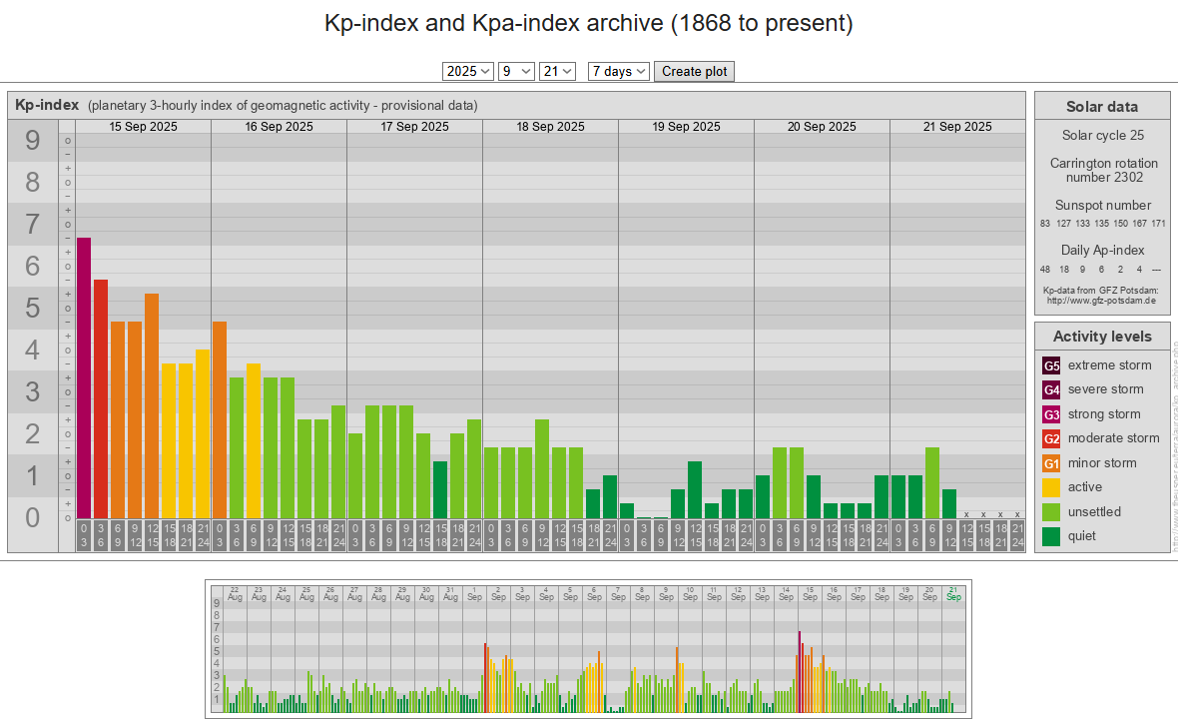Screen dimensions: 1178x719
Task: Open the month dropdown showing 9
Action: (x=517, y=71)
